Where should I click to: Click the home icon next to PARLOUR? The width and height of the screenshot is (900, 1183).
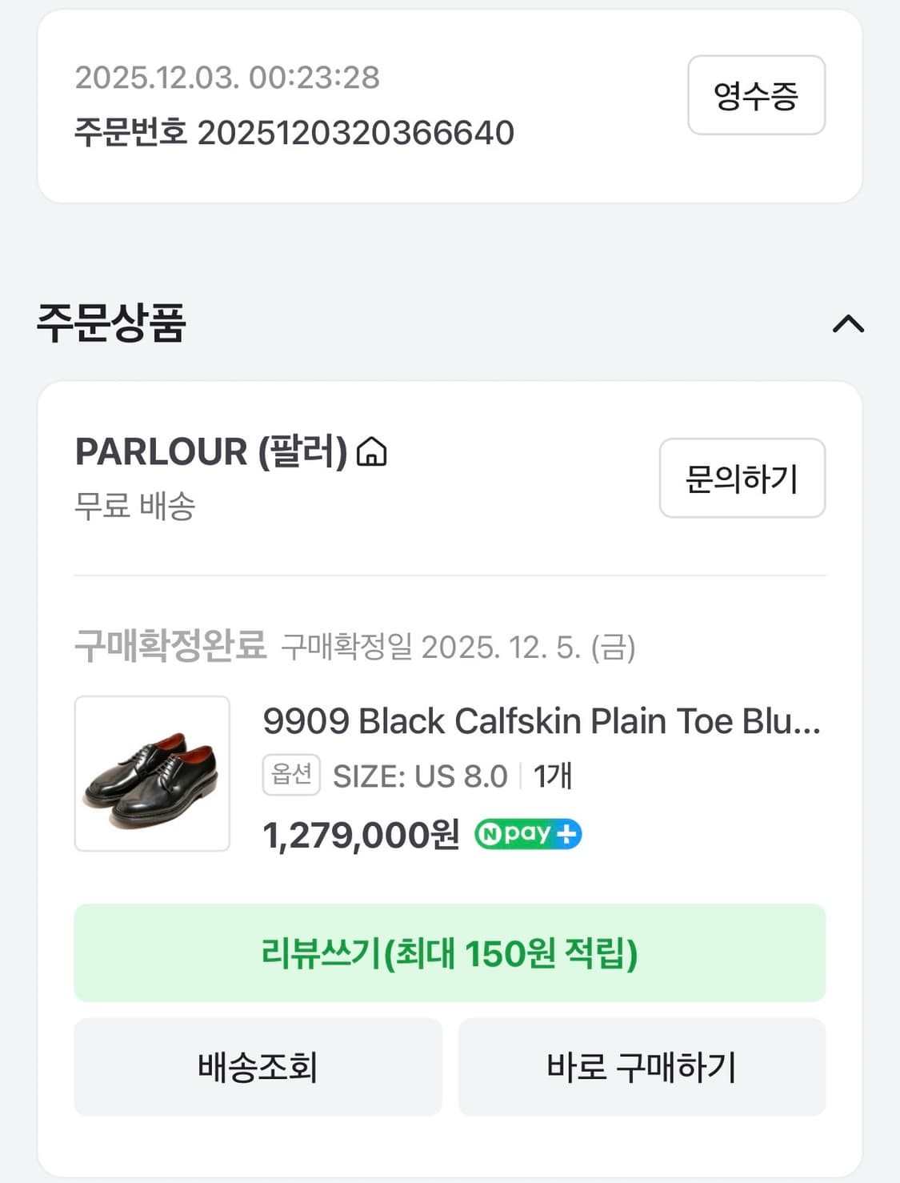coord(372,453)
